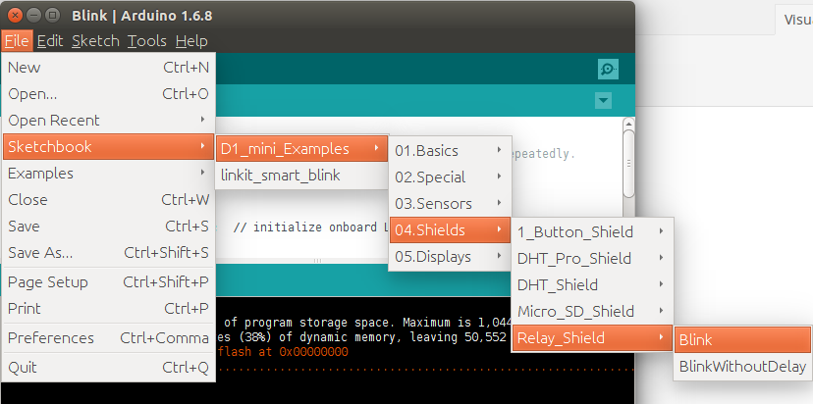Click the 'flash at 0x00000000' console text
The width and height of the screenshot is (813, 404).
pos(284,352)
